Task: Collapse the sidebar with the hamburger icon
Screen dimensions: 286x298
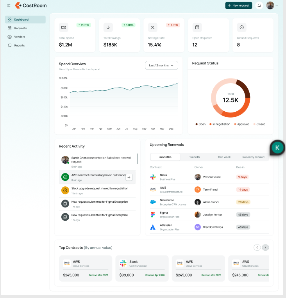Action: click(x=9, y=5)
